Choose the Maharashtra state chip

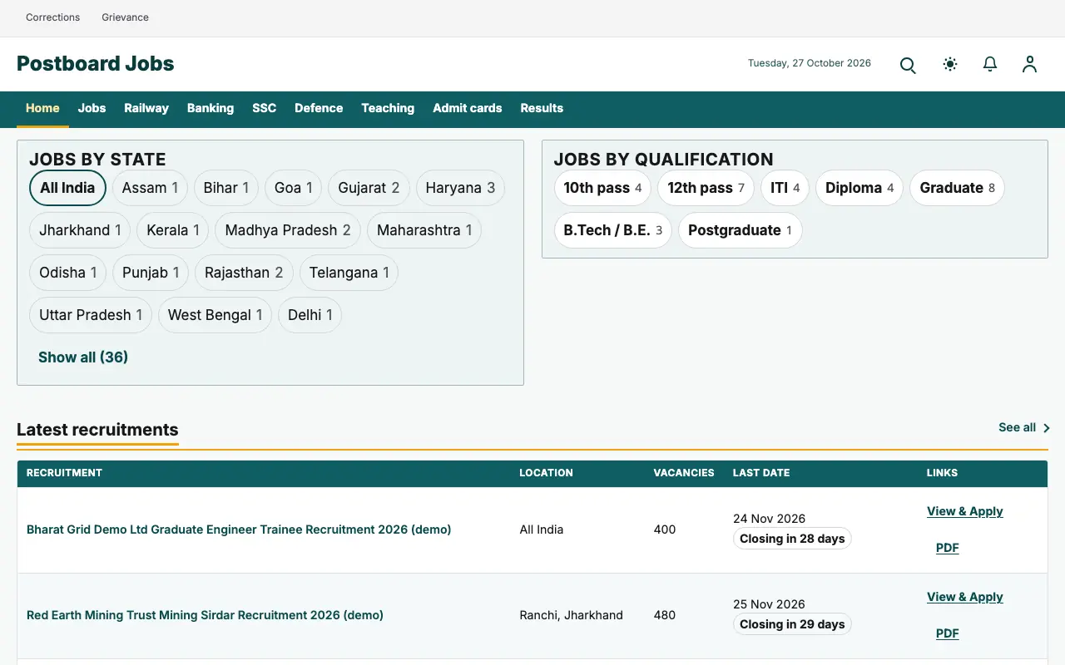(424, 230)
